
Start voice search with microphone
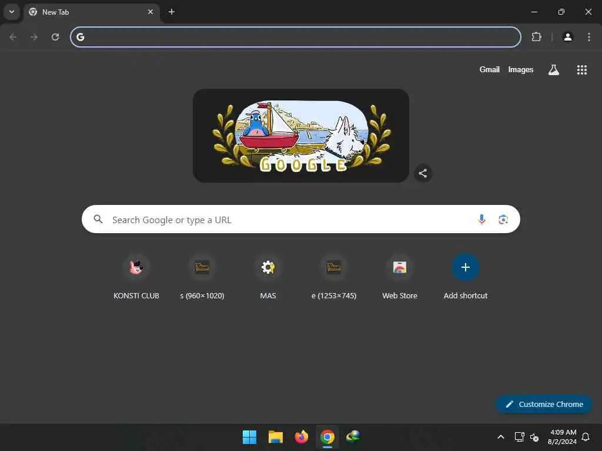tap(481, 220)
